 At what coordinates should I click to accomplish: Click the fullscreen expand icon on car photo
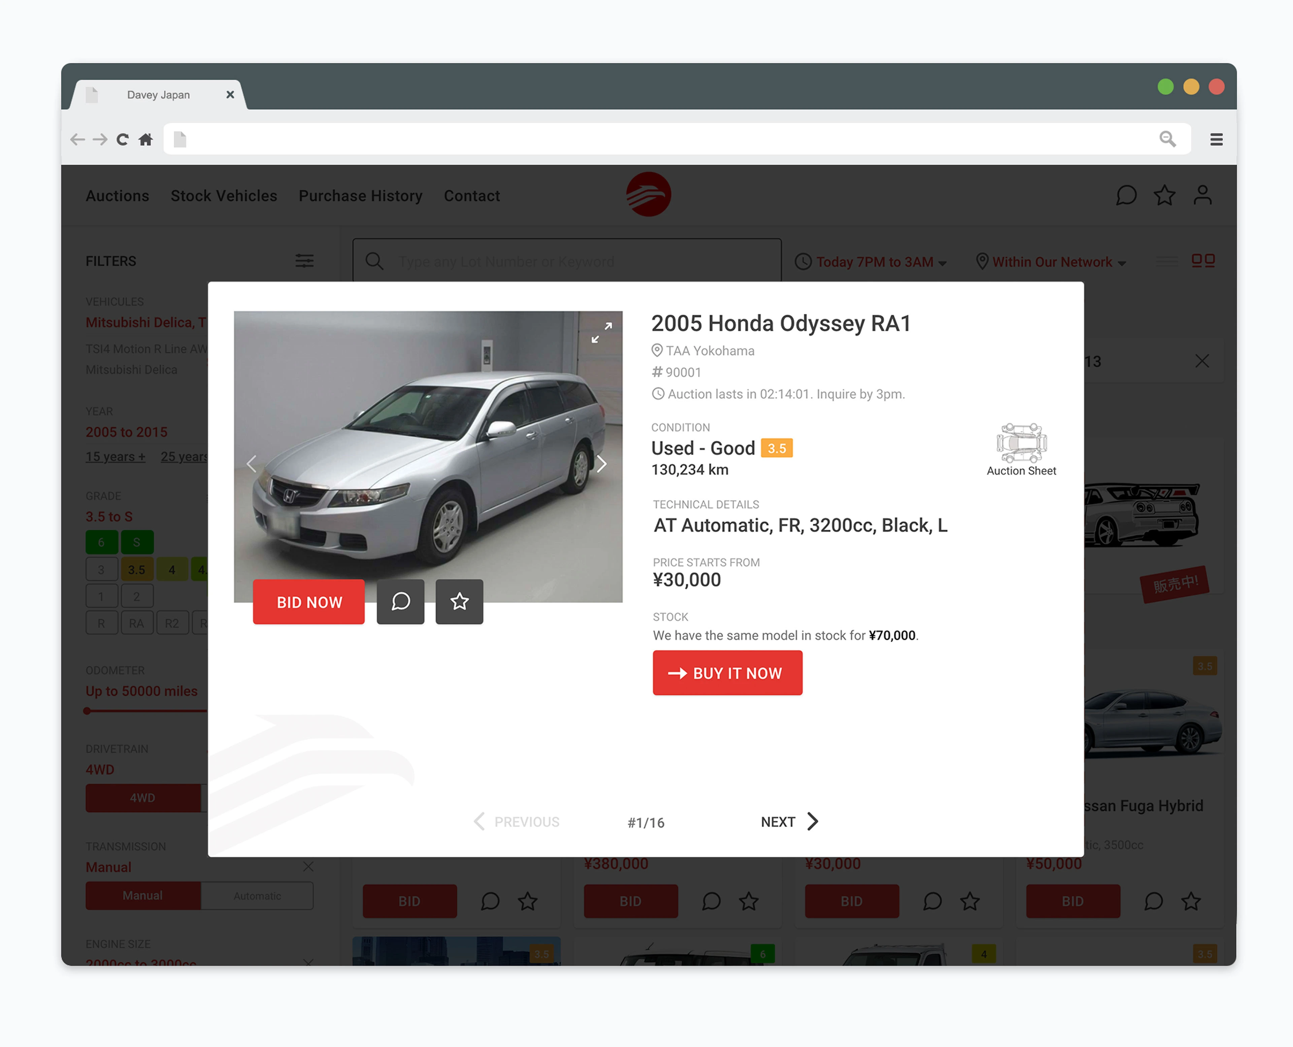point(602,332)
